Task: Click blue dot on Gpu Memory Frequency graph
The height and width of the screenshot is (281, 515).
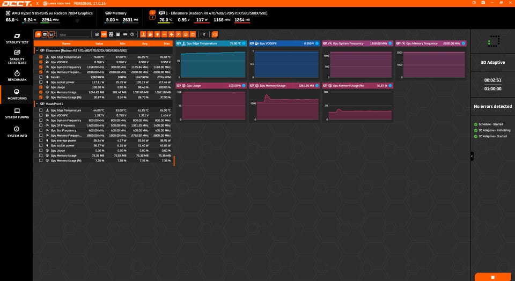Action: click(464, 43)
